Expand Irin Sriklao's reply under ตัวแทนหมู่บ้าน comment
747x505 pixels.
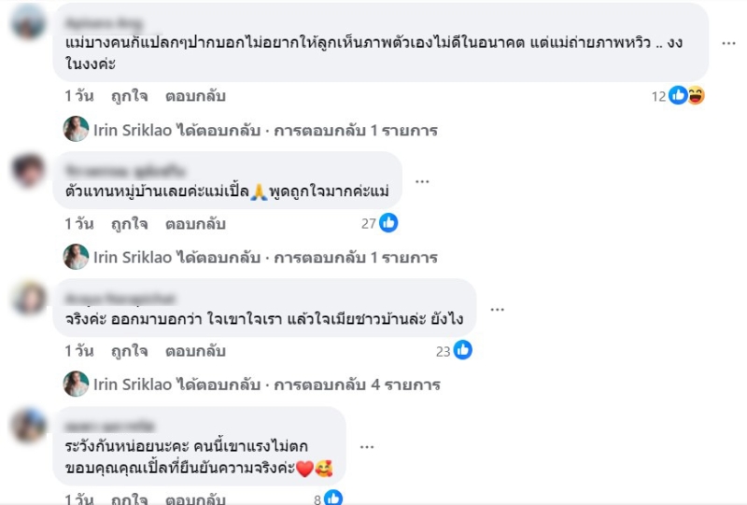pos(265,258)
